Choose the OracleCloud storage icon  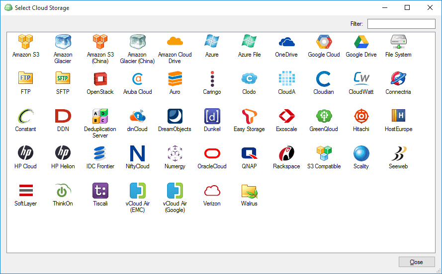[212, 153]
